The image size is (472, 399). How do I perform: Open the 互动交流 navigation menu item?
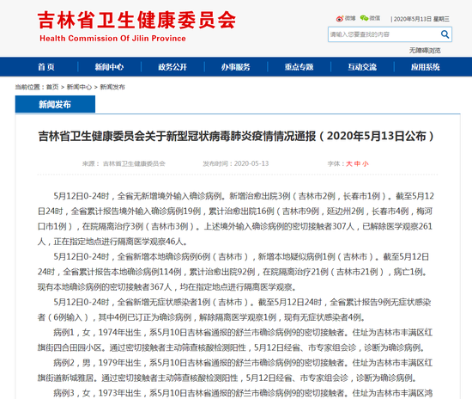[x=362, y=67]
